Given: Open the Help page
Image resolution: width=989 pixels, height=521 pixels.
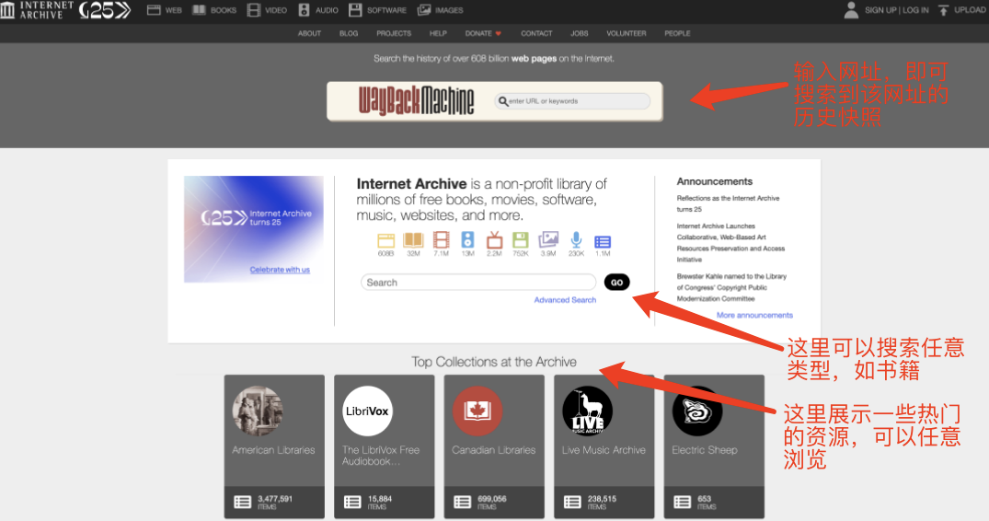Looking at the screenshot, I should pyautogui.click(x=438, y=33).
